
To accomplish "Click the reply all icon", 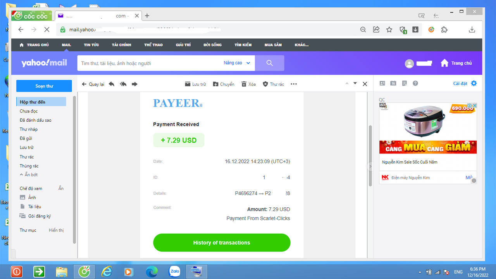I will (x=123, y=84).
